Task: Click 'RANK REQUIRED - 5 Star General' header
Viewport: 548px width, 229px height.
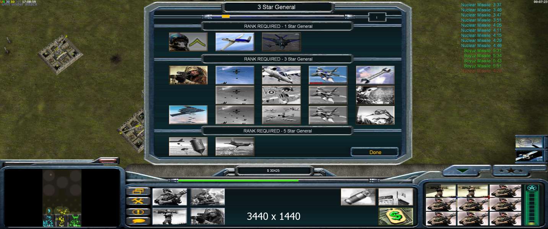Action: 278,131
